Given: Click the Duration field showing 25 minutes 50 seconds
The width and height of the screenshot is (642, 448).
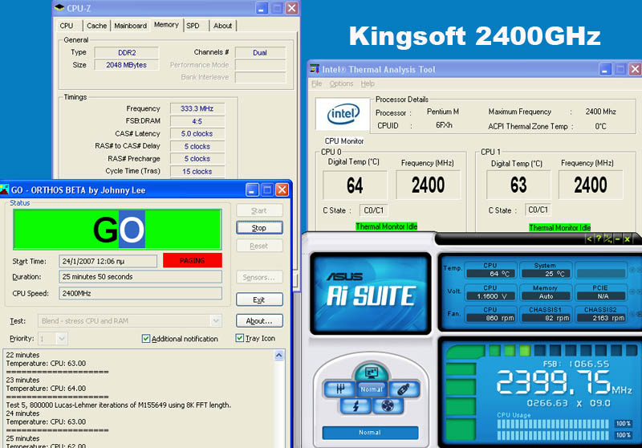Looking at the screenshot, I should (140, 276).
